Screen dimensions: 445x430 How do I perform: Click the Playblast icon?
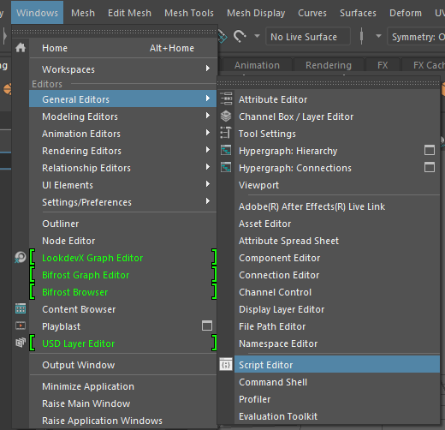[x=21, y=325]
